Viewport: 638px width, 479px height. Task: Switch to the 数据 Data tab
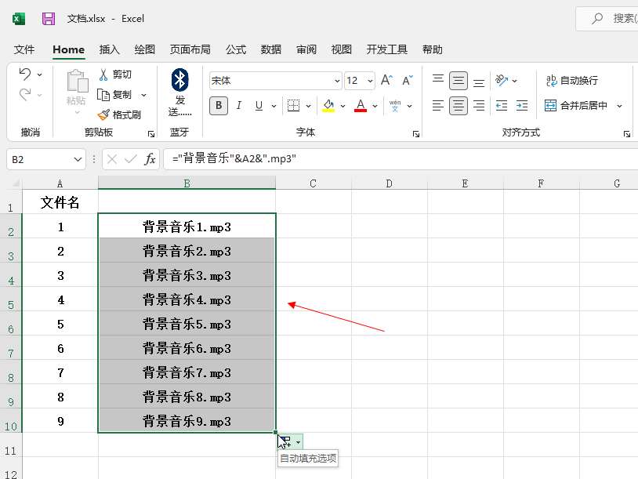point(271,49)
